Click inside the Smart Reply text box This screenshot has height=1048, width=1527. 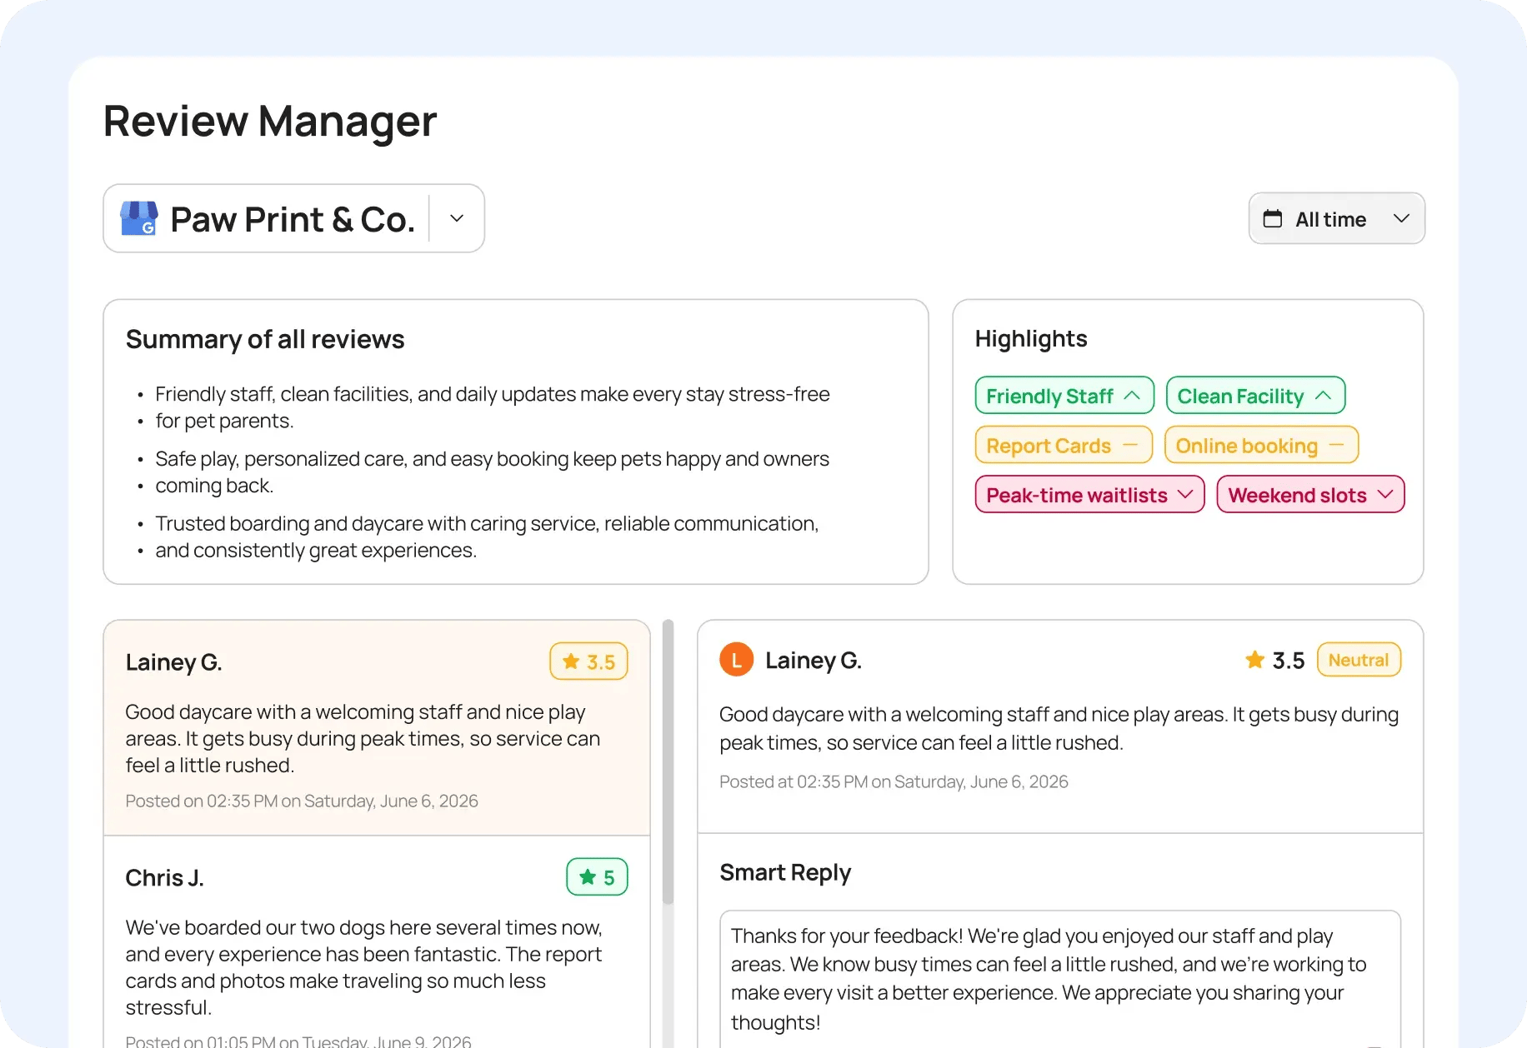pyautogui.click(x=1060, y=979)
